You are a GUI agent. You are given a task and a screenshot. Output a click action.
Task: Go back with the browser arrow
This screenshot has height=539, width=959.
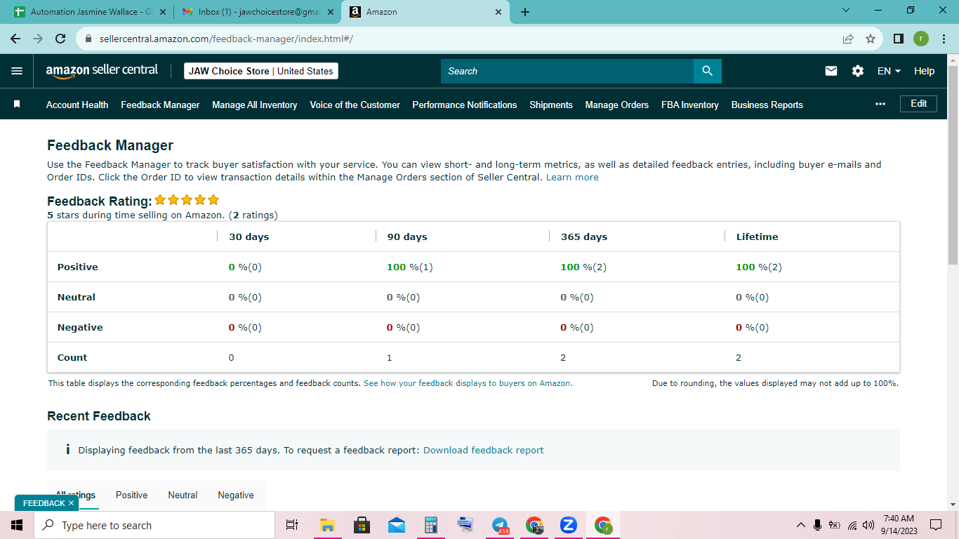pos(15,39)
